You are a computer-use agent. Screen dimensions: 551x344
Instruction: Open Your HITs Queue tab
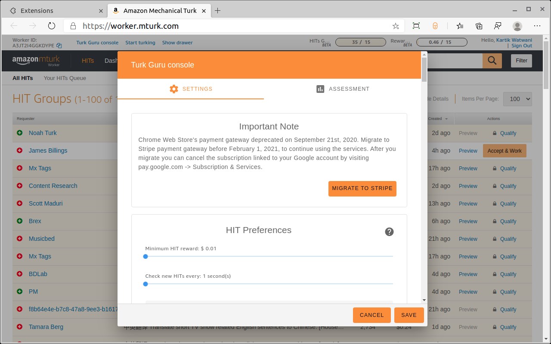[65, 78]
